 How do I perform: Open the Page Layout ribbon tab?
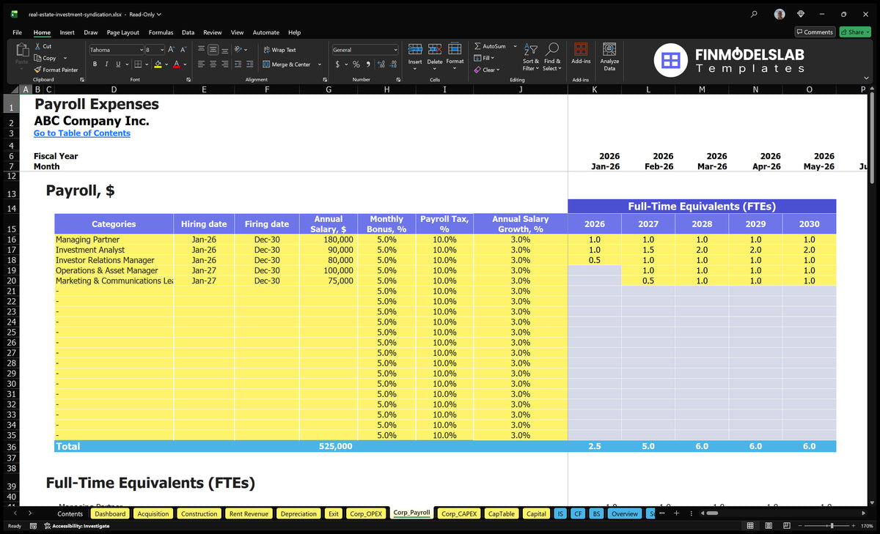pyautogui.click(x=122, y=32)
